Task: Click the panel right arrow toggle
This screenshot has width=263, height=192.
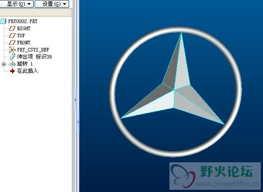Action: 78,122
